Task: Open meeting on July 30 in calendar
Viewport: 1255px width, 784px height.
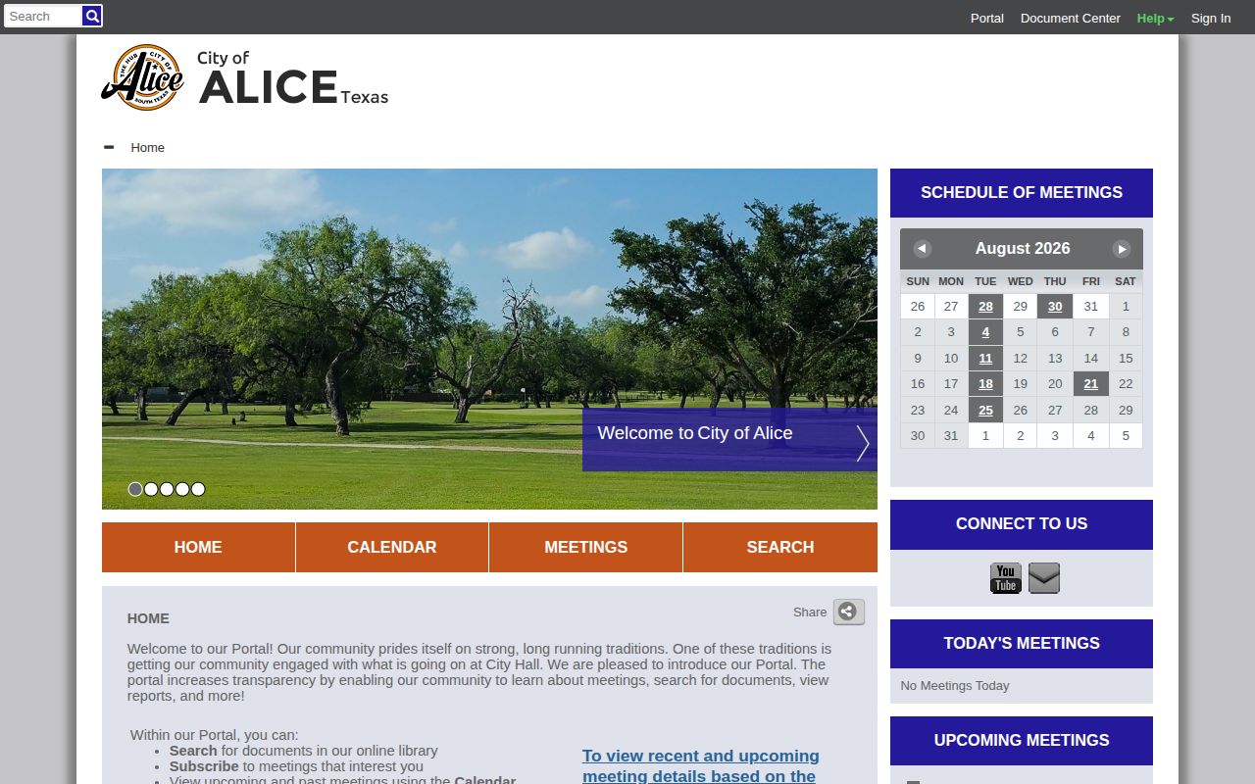Action: pyautogui.click(x=1055, y=306)
